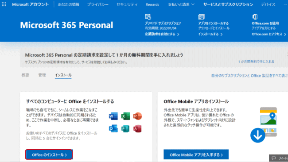
Task: Click すべてのコンピューターに Office をインストールする heading
Action: 70,101
